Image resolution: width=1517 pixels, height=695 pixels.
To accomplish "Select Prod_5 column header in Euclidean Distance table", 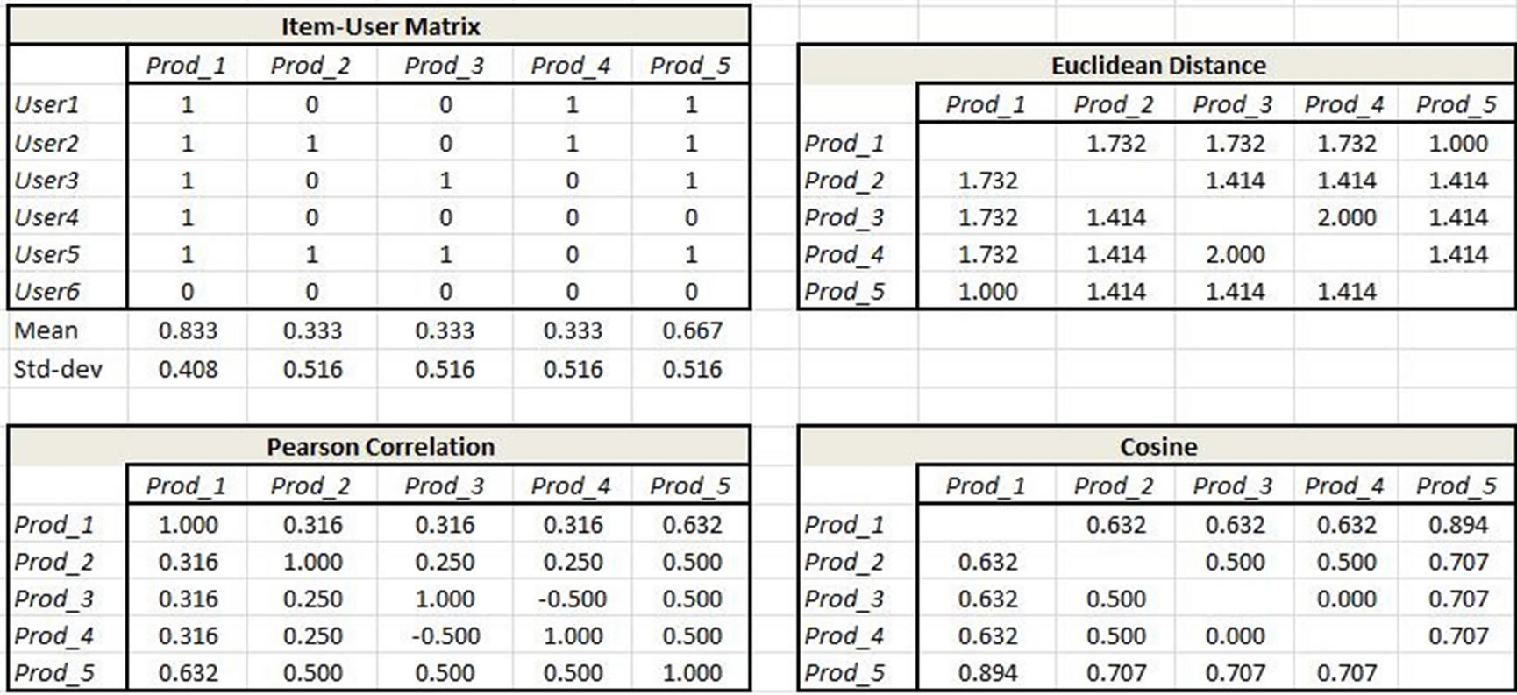I will coord(1456,105).
